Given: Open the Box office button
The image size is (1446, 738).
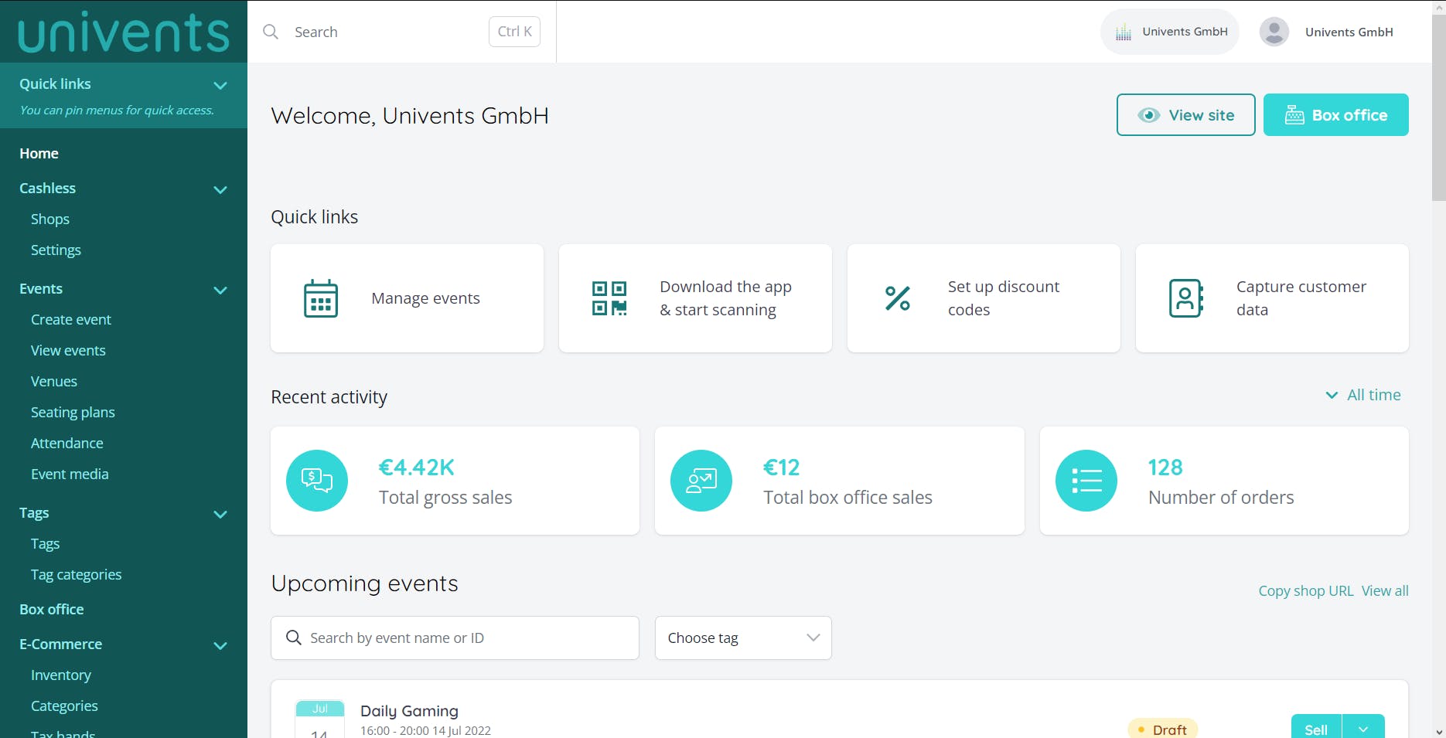Looking at the screenshot, I should pos(1335,115).
